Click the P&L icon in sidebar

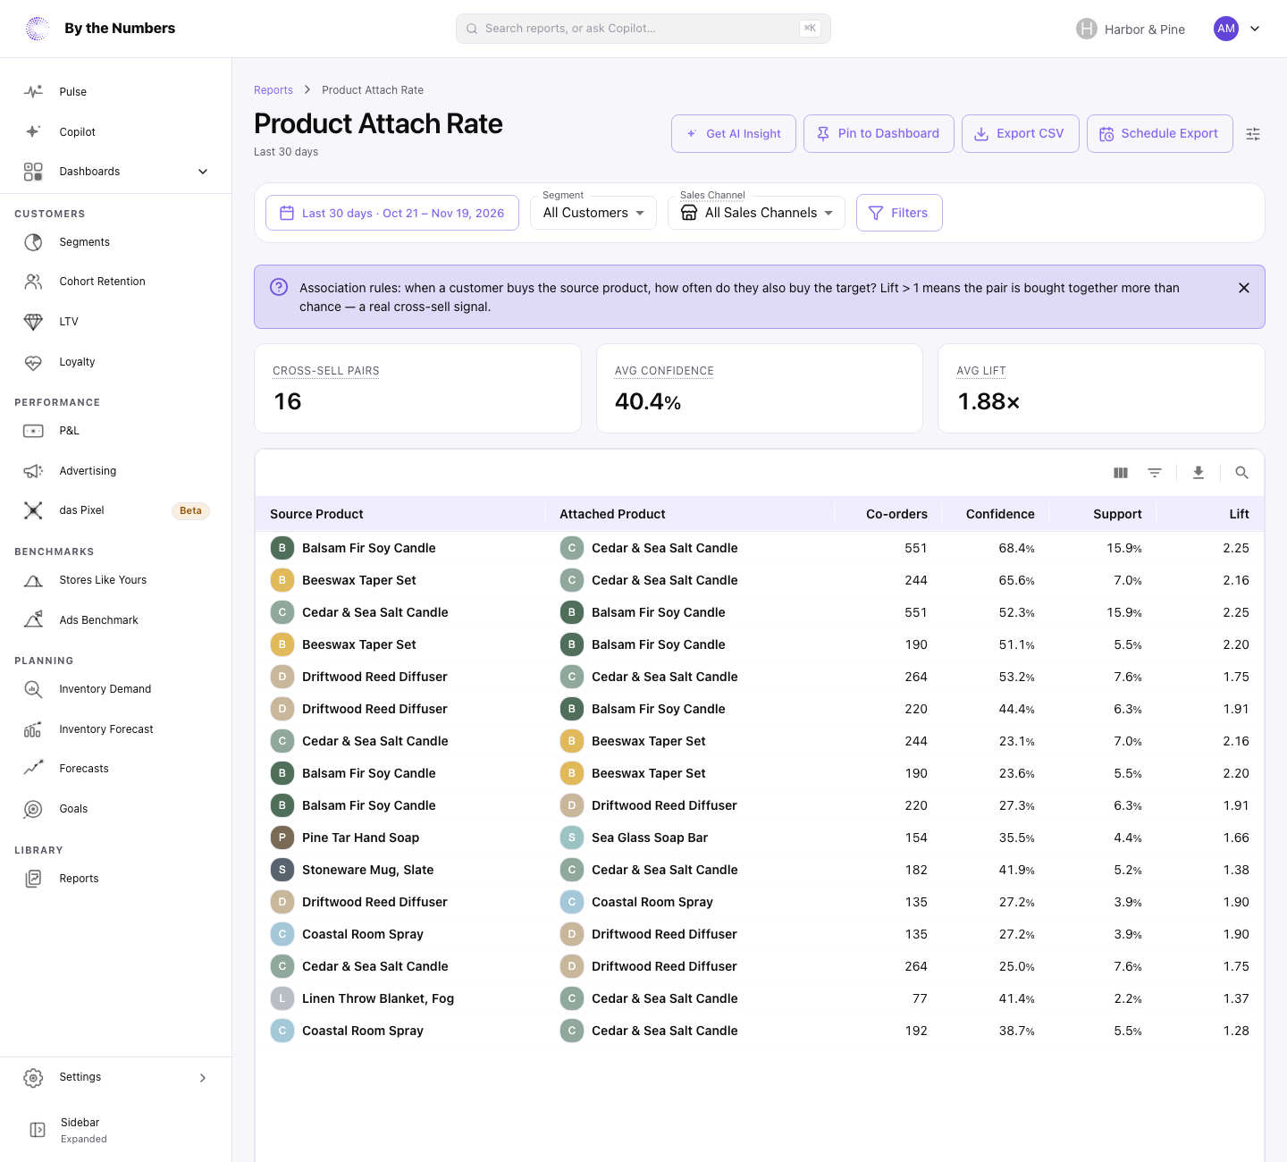[x=33, y=431]
